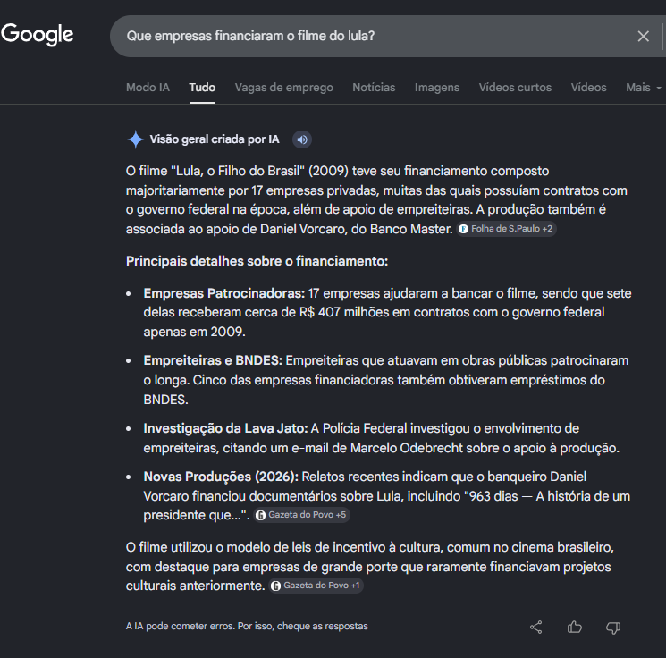Click the AI overview sparkle icon
Viewport: 666px width, 658px height.
point(136,139)
